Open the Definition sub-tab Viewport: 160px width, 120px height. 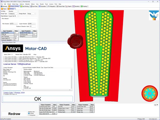11,9
